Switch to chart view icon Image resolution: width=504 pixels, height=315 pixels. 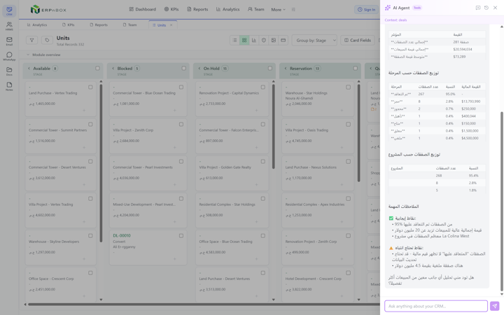(254, 40)
